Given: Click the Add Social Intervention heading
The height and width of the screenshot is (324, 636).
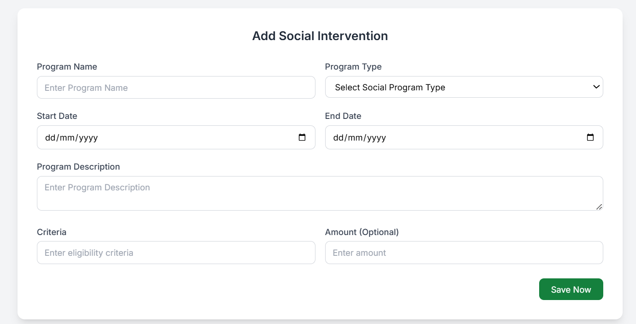Looking at the screenshot, I should [x=320, y=35].
